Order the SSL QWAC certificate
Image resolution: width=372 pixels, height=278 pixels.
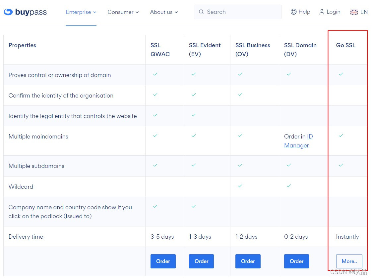click(163, 261)
